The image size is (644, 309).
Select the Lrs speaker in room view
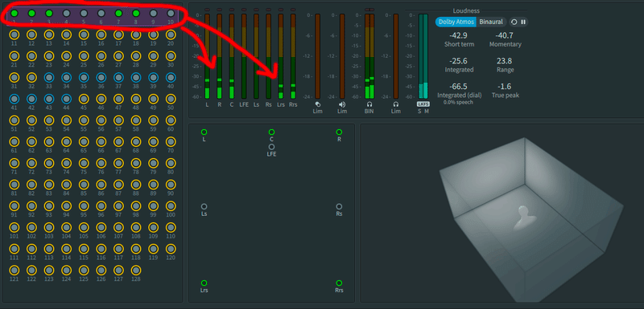coord(204,283)
